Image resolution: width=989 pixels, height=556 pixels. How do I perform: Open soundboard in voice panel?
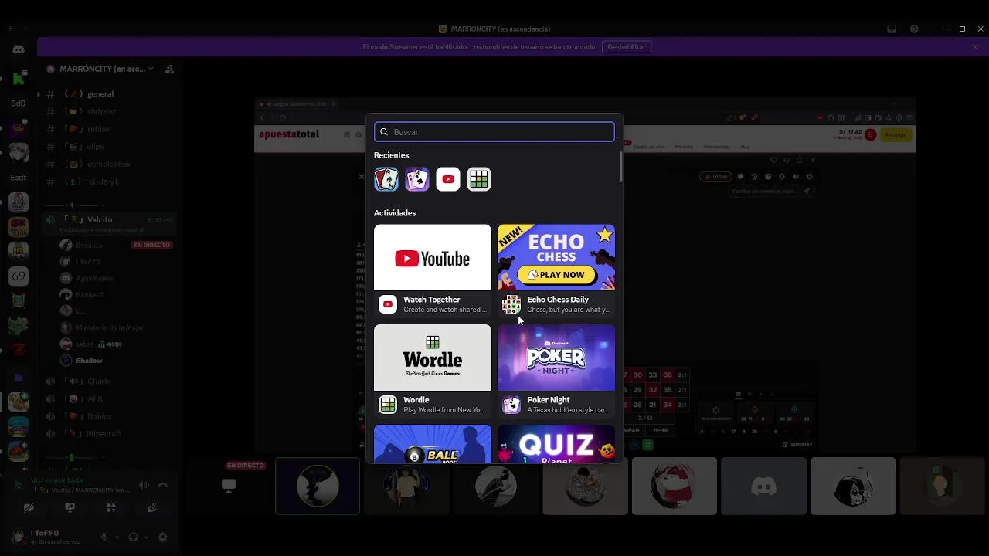pos(153,507)
